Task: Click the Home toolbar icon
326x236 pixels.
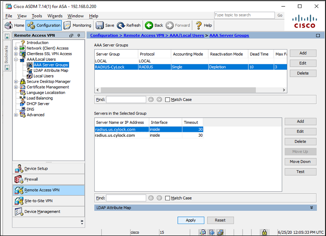Action: [9, 25]
